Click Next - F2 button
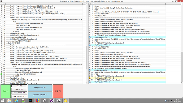 coord(19,86)
